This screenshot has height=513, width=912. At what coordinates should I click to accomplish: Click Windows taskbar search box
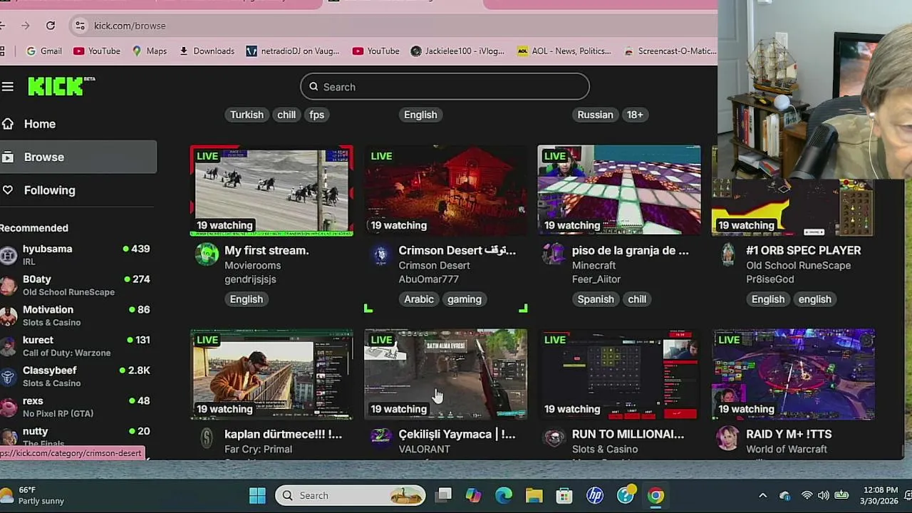[350, 495]
